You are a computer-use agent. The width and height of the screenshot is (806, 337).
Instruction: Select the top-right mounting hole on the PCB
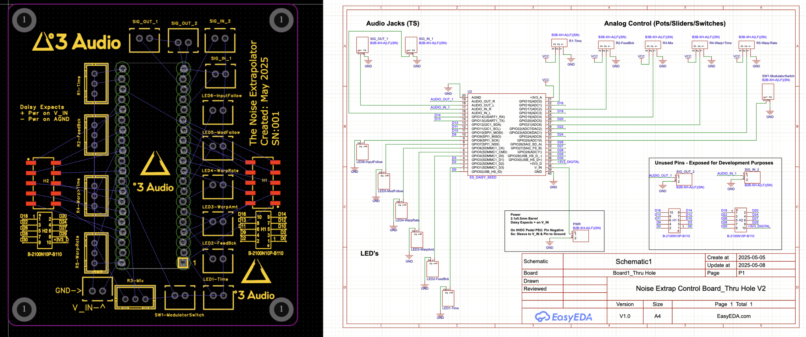[281, 20]
